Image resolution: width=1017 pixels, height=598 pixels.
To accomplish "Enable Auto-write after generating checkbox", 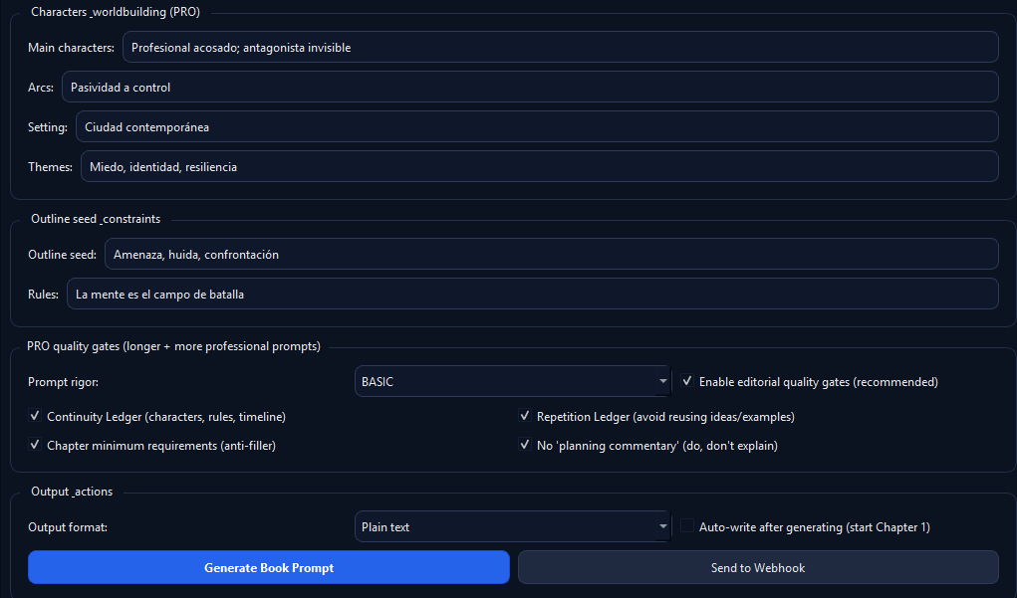I will [687, 527].
